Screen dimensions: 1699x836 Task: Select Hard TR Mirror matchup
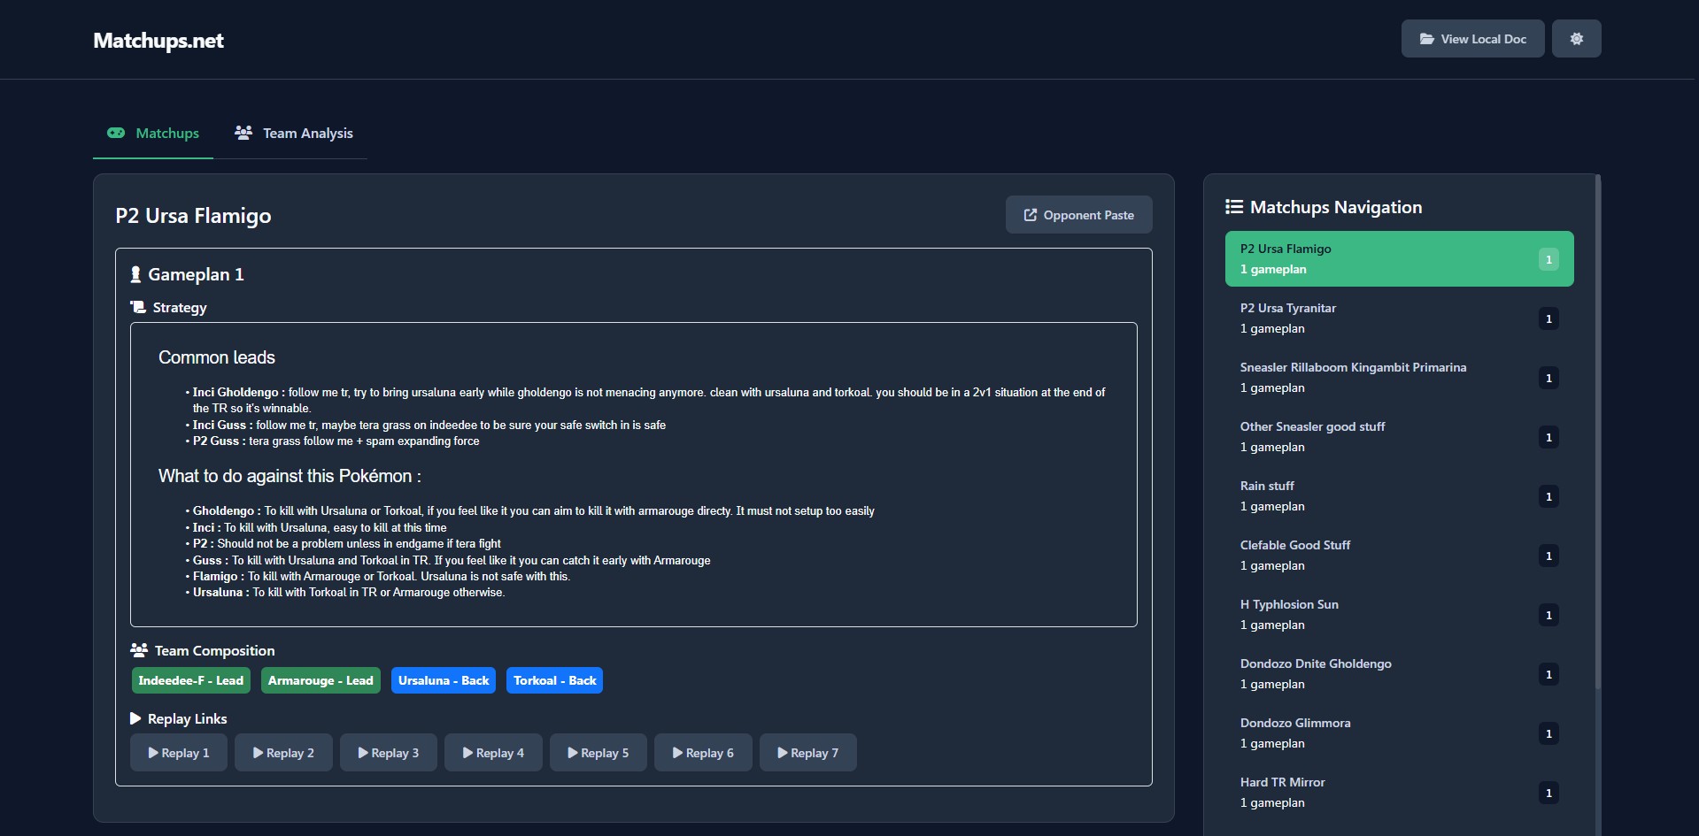click(x=1399, y=792)
